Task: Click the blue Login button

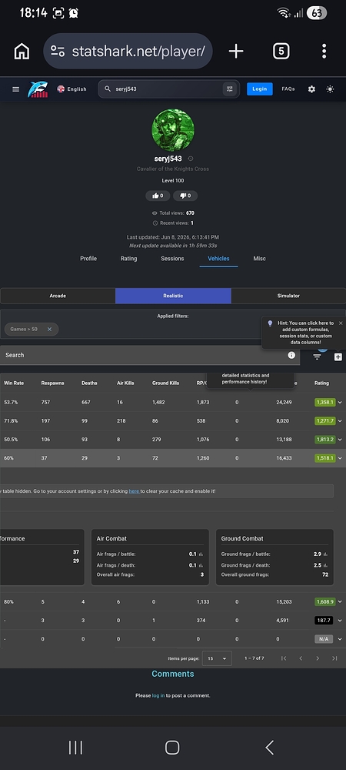Action: [260, 89]
